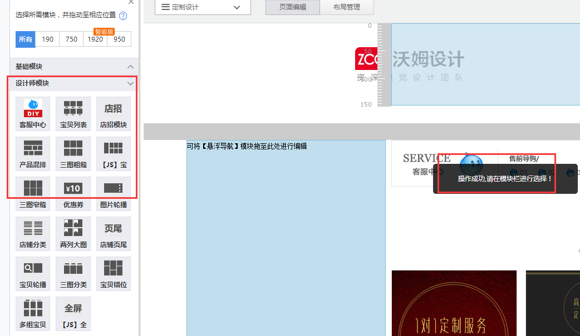The height and width of the screenshot is (336, 580).
Task: Open the 定制设计 dropdown
Action: 202,7
